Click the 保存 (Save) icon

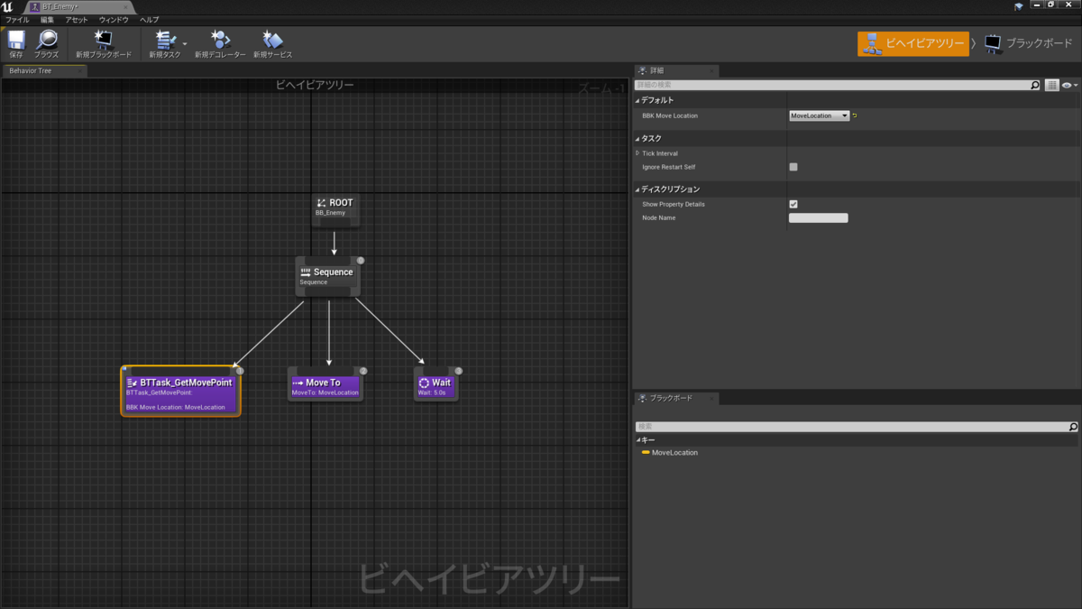(15, 41)
